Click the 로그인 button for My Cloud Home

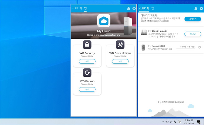pos(193,34)
